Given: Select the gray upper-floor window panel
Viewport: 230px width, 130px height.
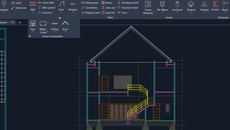Looking at the screenshot, I should point(123,82).
